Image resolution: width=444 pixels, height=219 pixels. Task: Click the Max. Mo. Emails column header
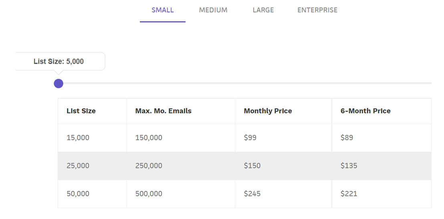[181, 111]
